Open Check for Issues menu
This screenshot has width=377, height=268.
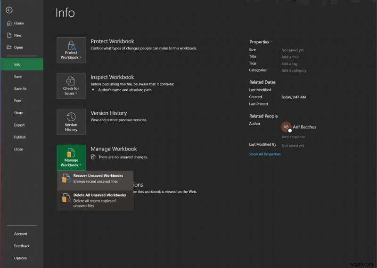tap(71, 86)
